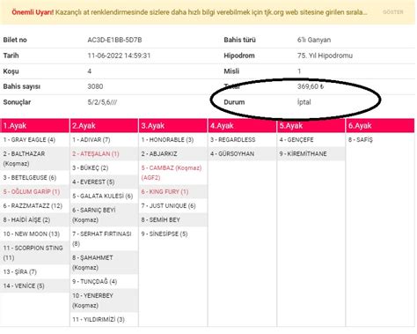Click the Önemli Uyarı warning text
The width and height of the screenshot is (417, 334).
(33, 12)
